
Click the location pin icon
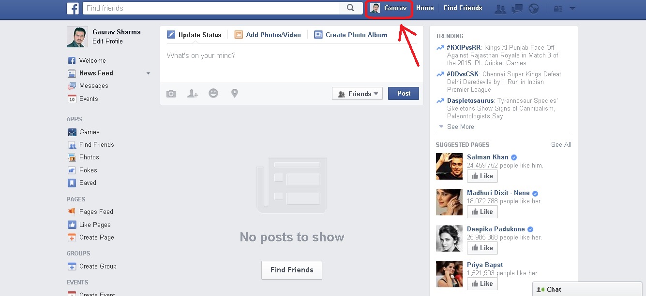(235, 93)
